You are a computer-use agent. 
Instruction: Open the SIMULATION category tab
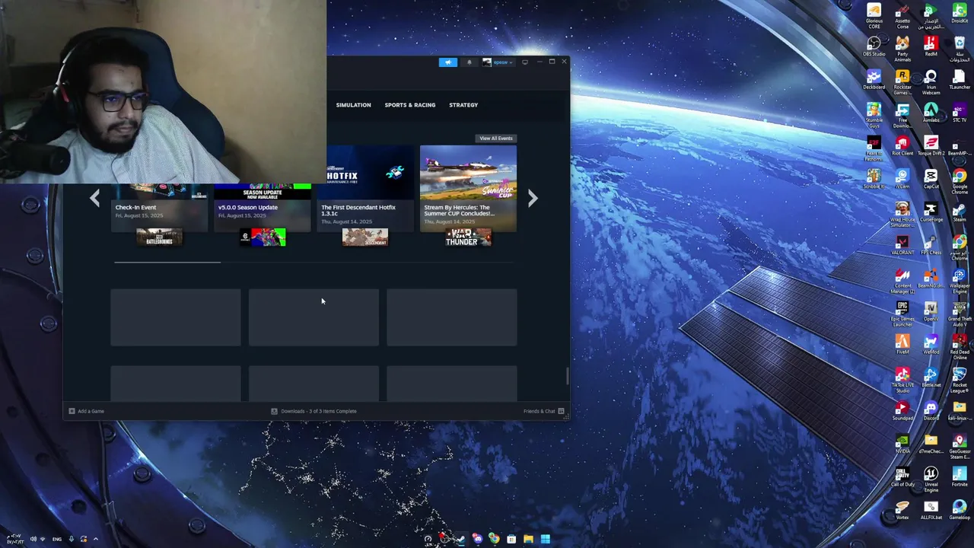(354, 105)
